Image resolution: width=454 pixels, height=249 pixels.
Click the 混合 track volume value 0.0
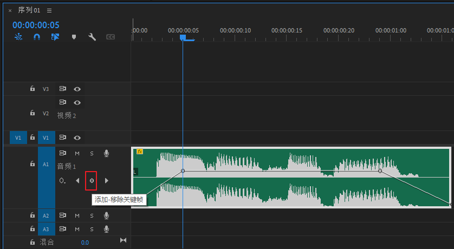pyautogui.click(x=85, y=243)
